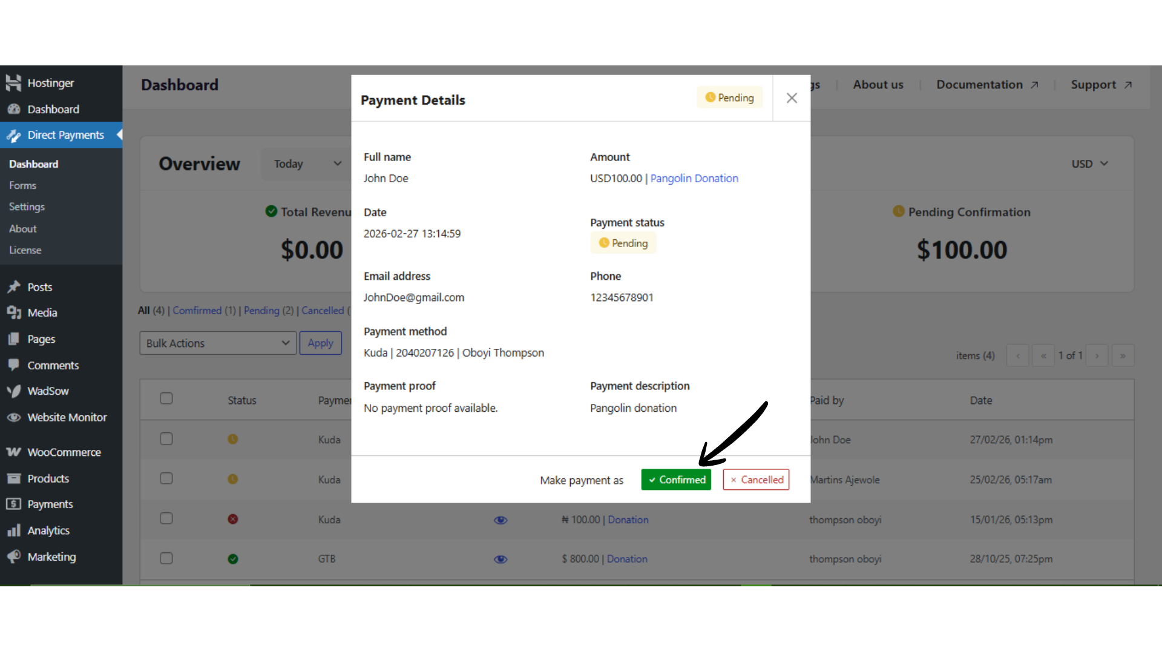
Task: Open the Direct Payments sidebar icon
Action: [14, 135]
